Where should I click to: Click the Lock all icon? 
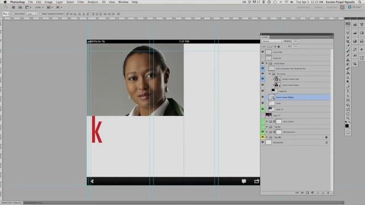(x=279, y=47)
